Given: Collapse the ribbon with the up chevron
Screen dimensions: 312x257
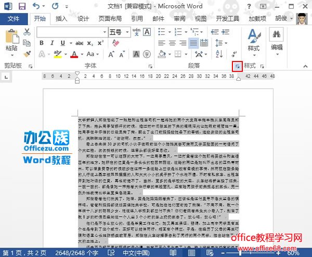Looking at the screenshot, I should tap(305, 66).
